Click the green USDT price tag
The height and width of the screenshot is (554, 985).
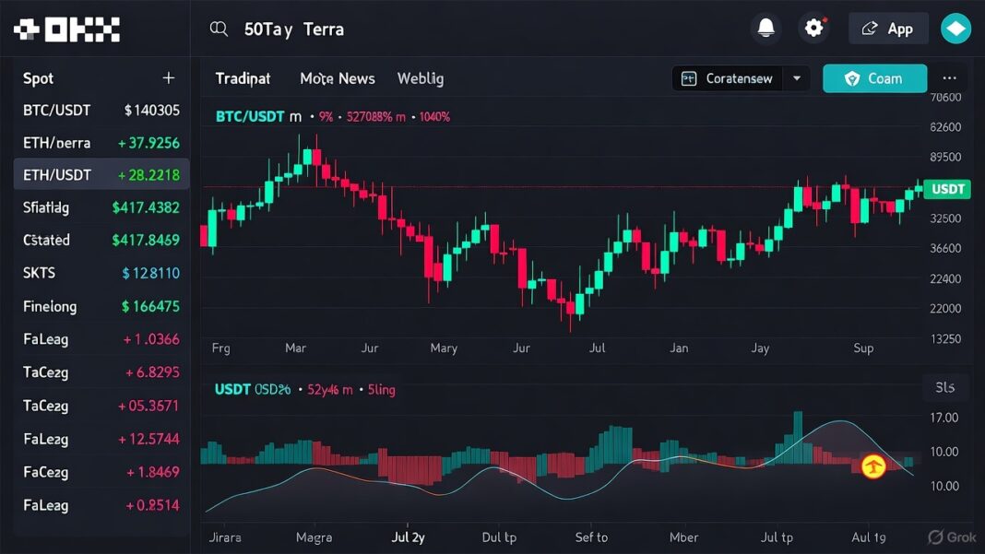(947, 189)
